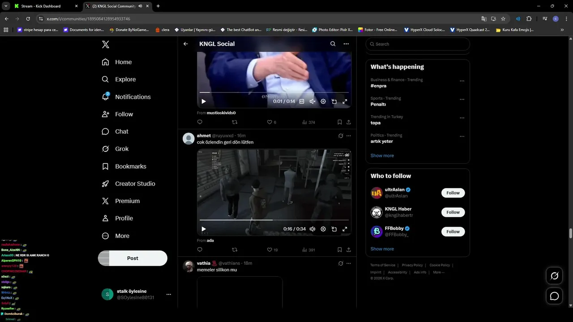Open Notifications with 2 badge
This screenshot has width=573, height=322.
[x=126, y=97]
